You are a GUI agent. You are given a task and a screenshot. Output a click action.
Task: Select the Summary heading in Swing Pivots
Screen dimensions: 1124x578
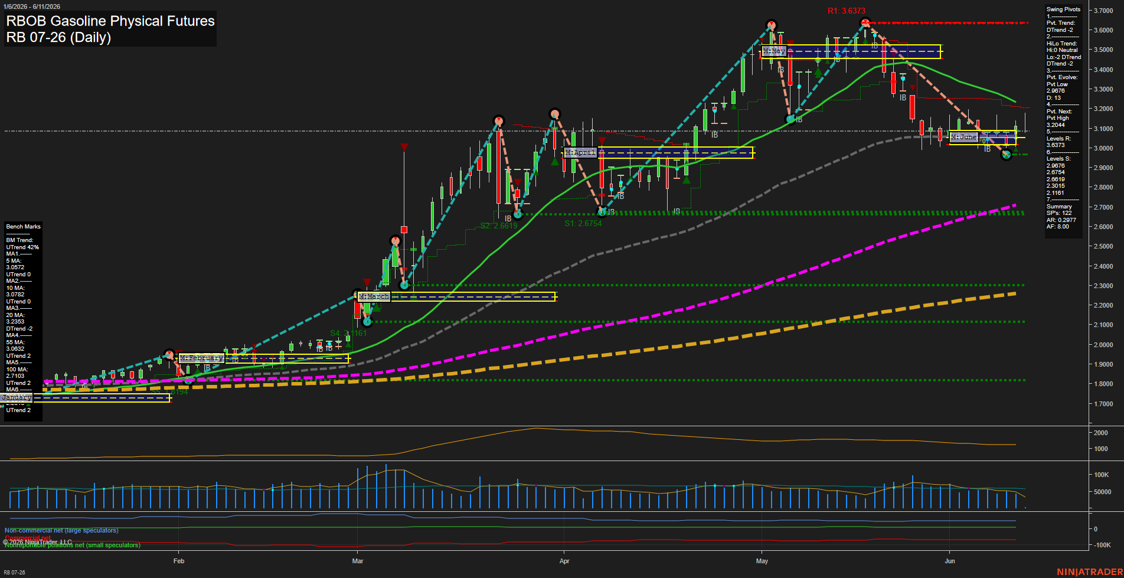(x=1059, y=207)
